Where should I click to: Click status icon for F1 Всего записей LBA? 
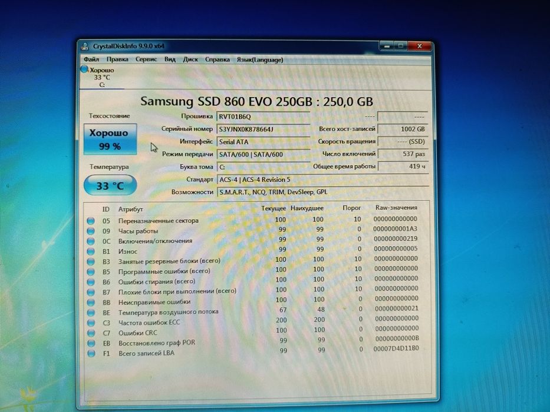click(91, 353)
